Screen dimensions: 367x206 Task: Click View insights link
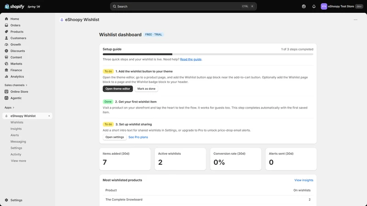(304, 180)
